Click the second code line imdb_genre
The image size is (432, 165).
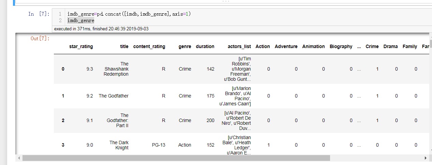[81, 21]
